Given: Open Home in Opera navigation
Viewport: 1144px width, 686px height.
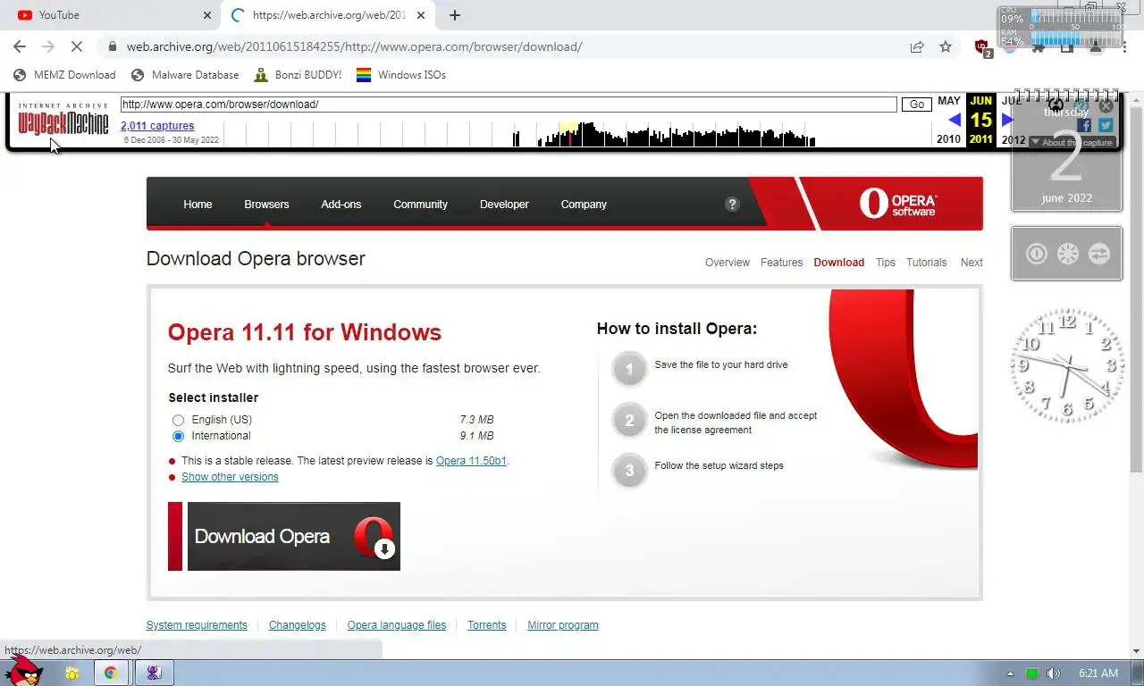Looking at the screenshot, I should (x=198, y=205).
